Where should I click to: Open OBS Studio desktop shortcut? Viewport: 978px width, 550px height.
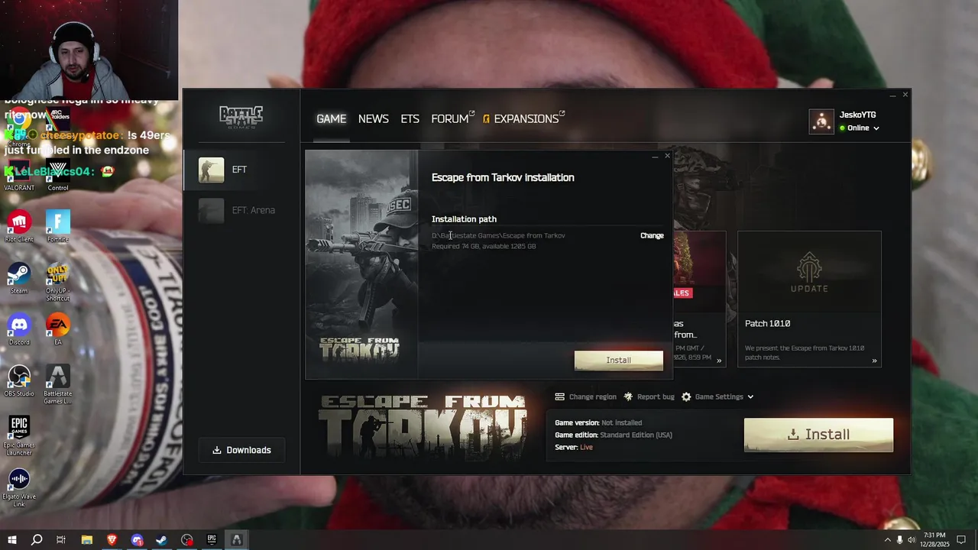[19, 381]
